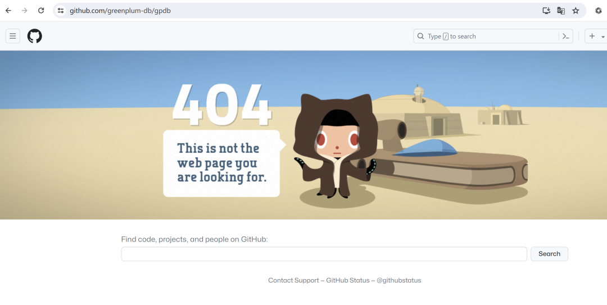
Task: Focus the 'Type / to search' box
Action: point(493,36)
